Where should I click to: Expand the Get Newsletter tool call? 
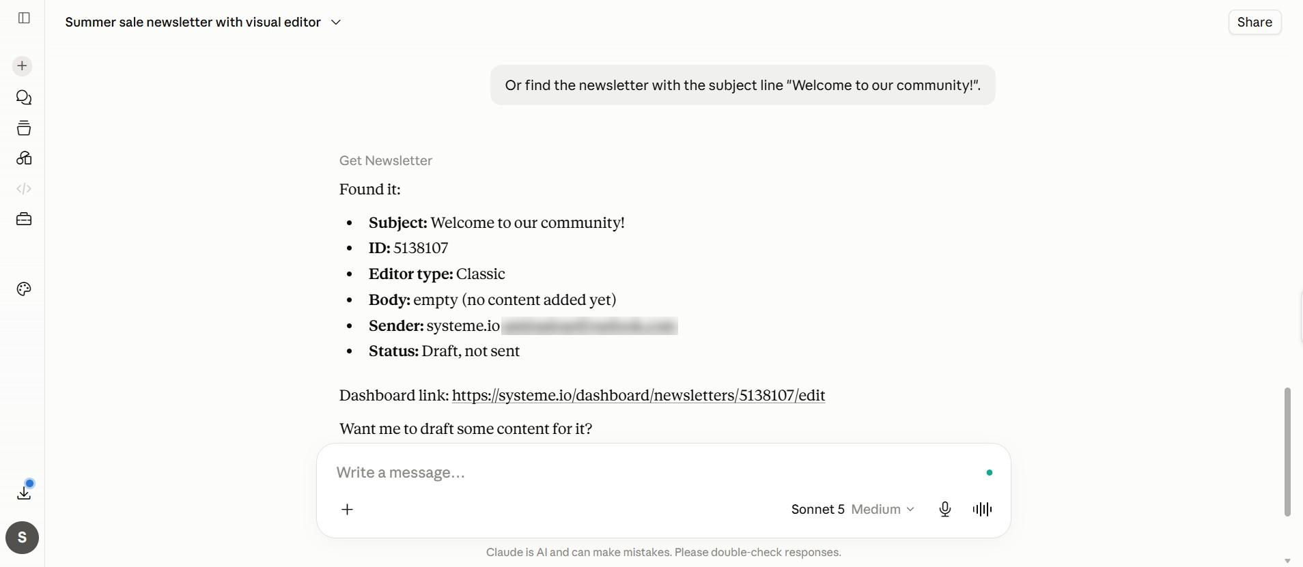(386, 160)
